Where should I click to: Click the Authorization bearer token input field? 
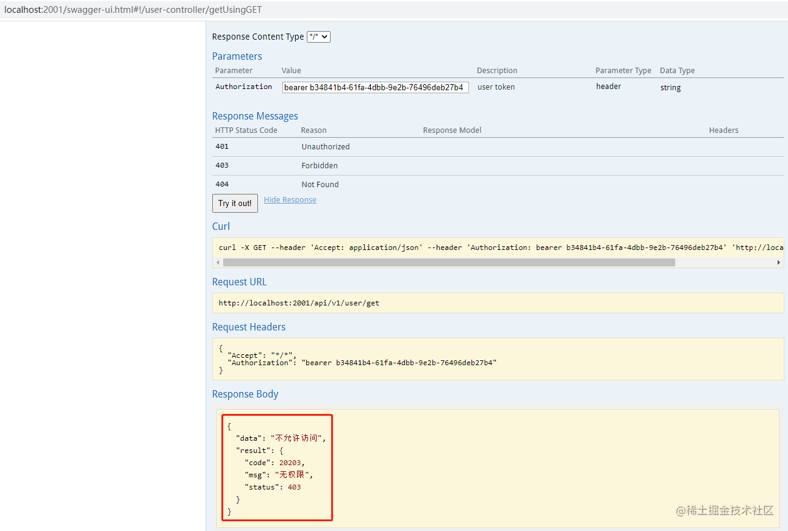click(x=376, y=87)
